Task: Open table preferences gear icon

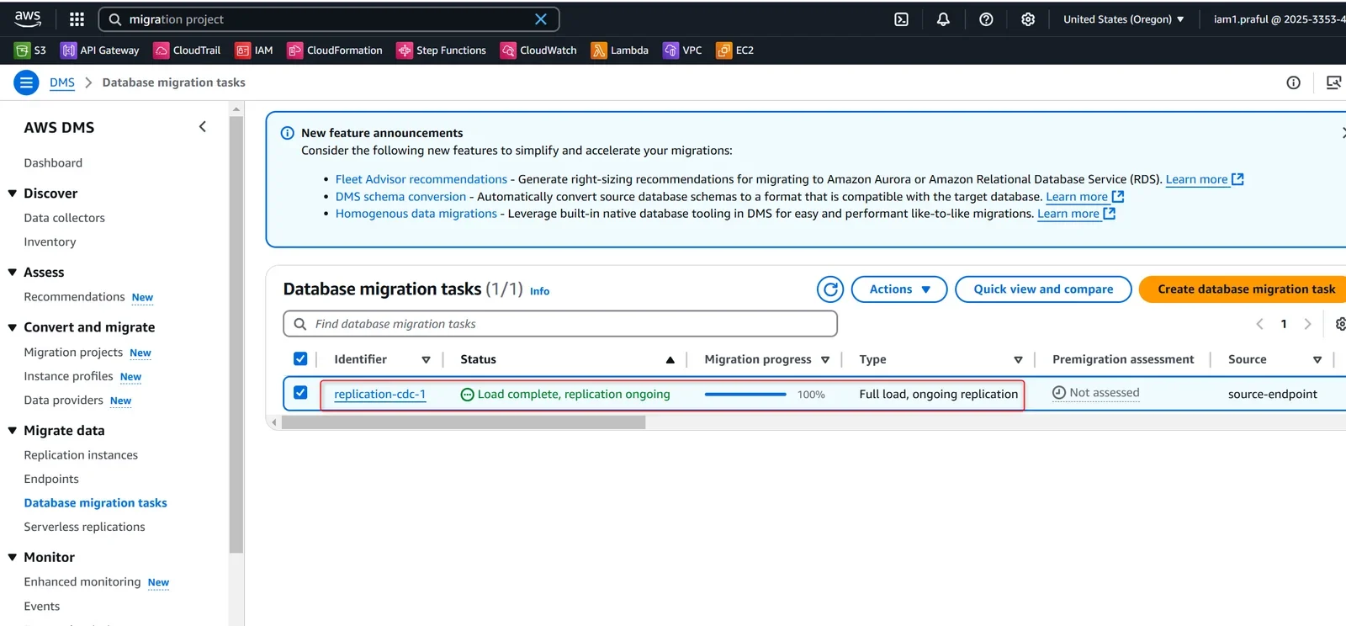Action: [x=1340, y=324]
